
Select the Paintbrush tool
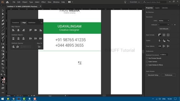tap(3, 37)
